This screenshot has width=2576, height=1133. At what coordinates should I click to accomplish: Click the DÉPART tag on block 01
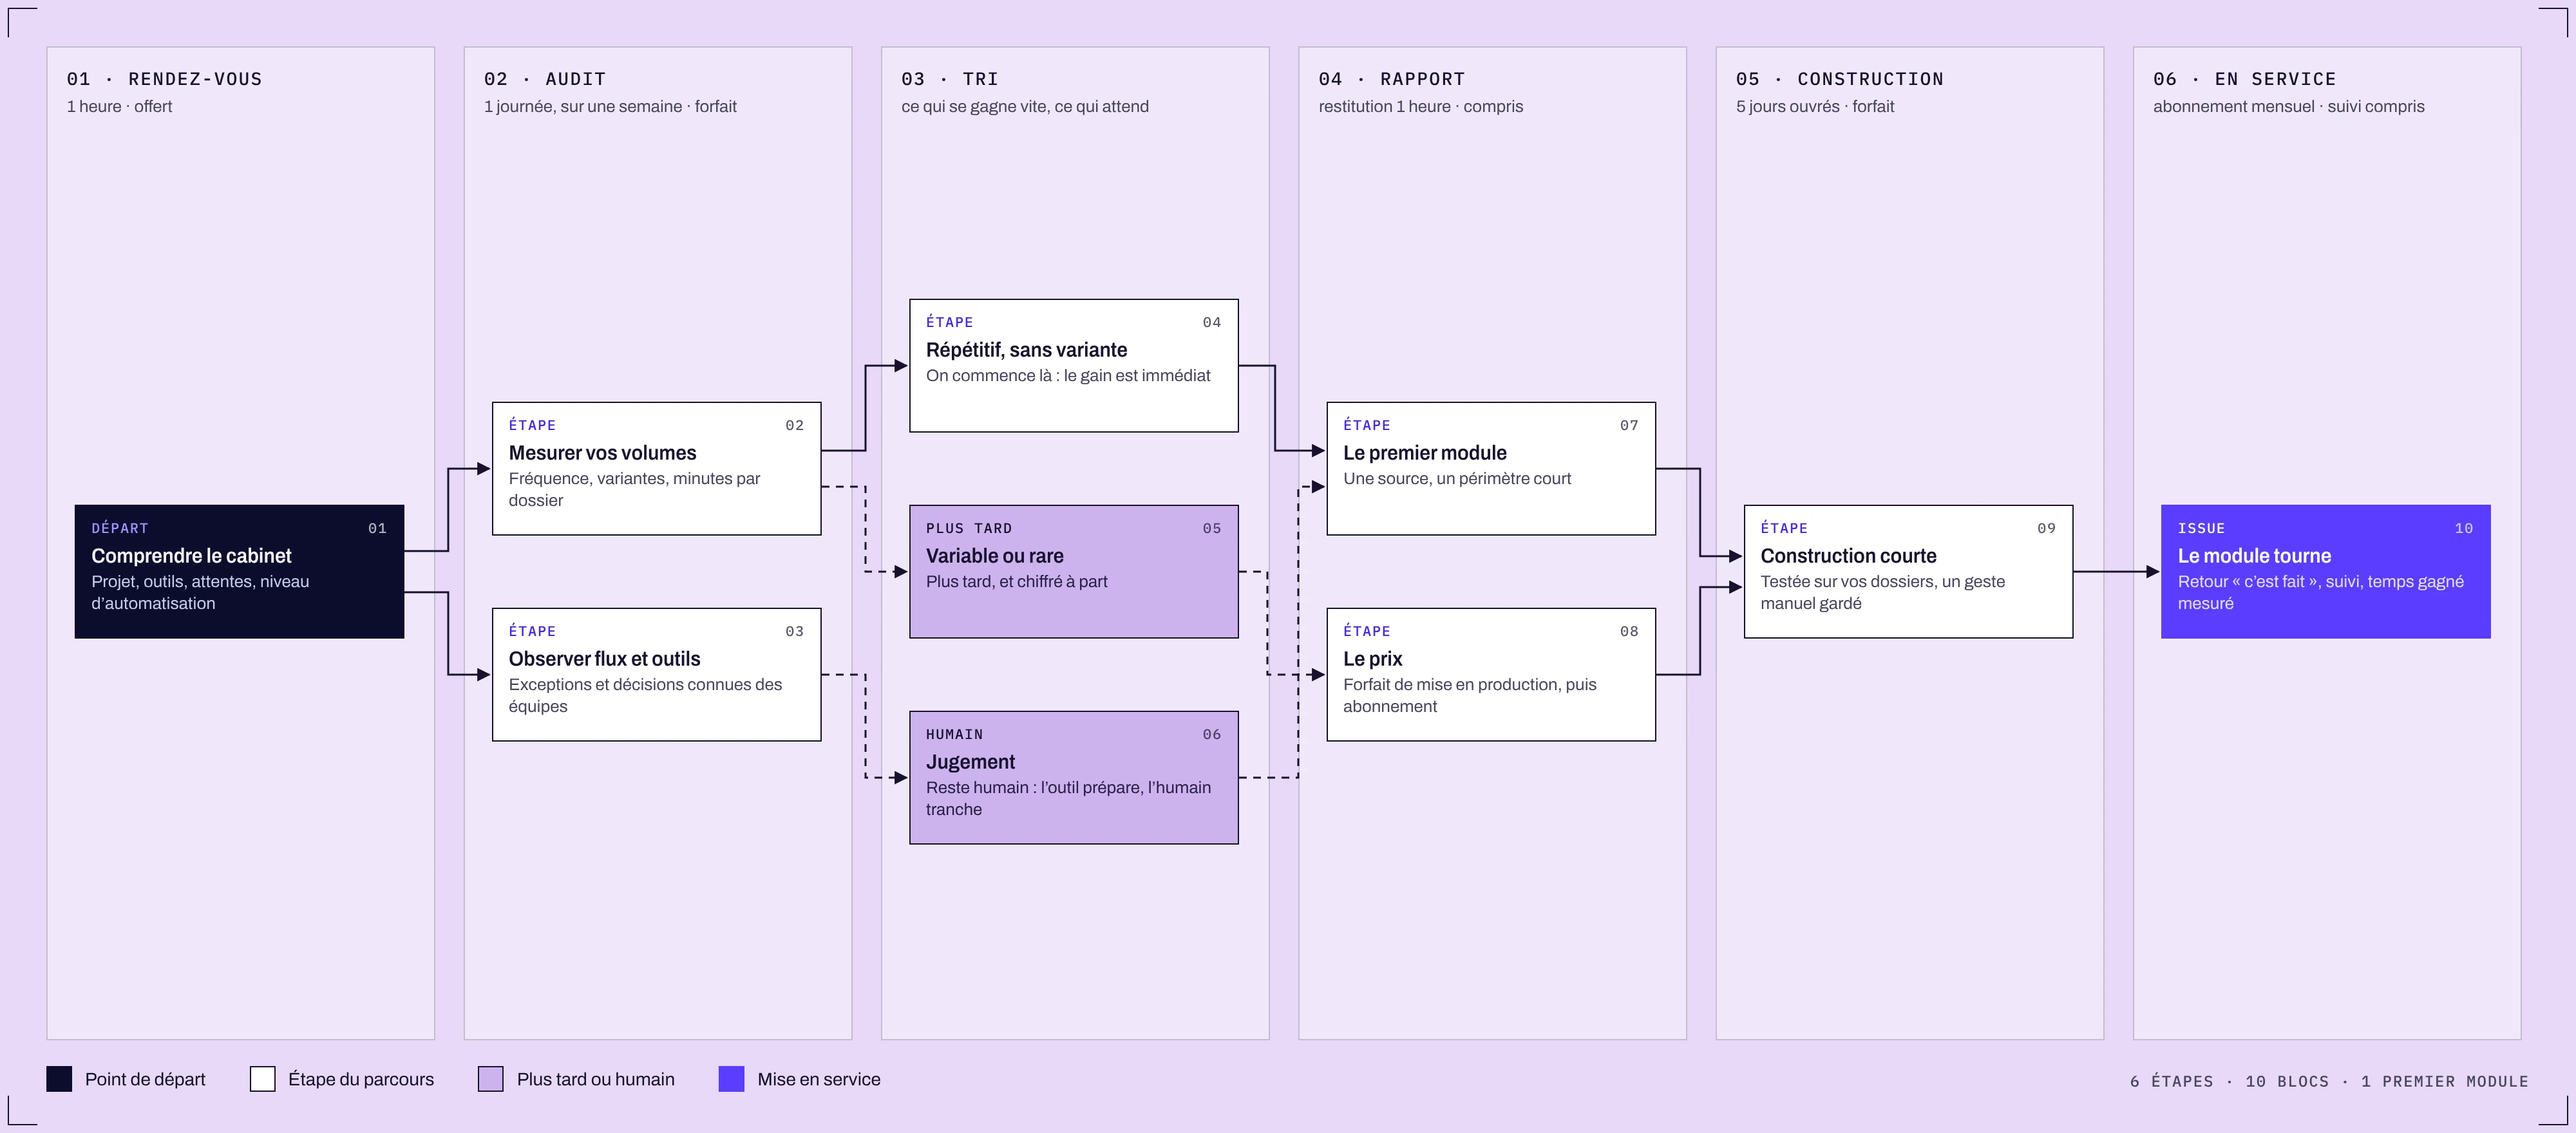tap(120, 528)
